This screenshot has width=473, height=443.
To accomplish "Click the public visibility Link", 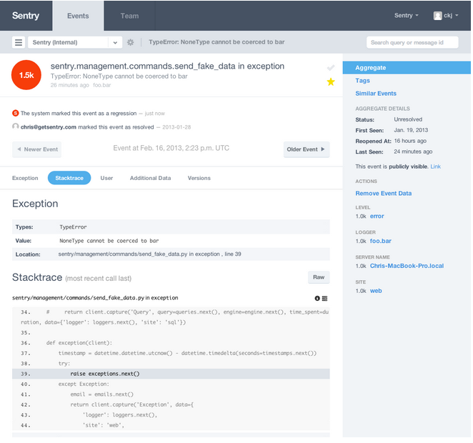I will (436, 166).
